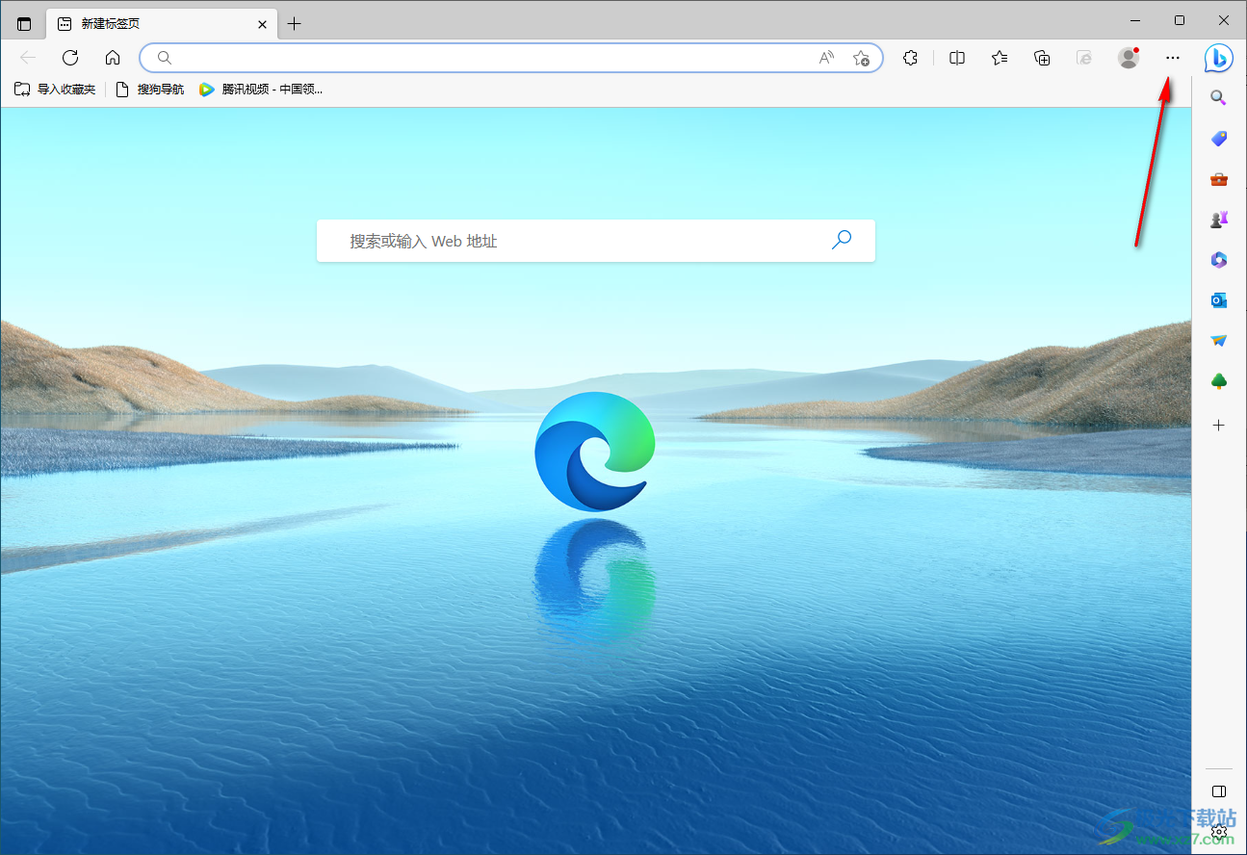Maximize the Edge window

(1180, 20)
